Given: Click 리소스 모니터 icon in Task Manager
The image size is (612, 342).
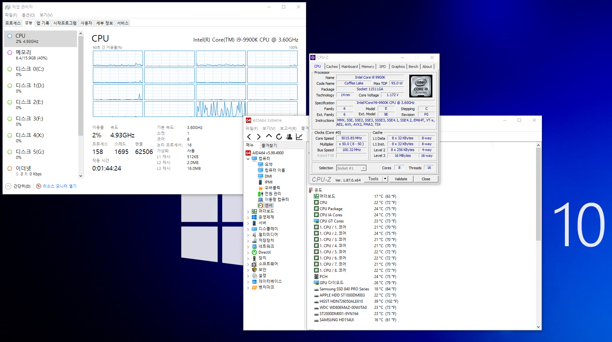Looking at the screenshot, I should click(39, 186).
